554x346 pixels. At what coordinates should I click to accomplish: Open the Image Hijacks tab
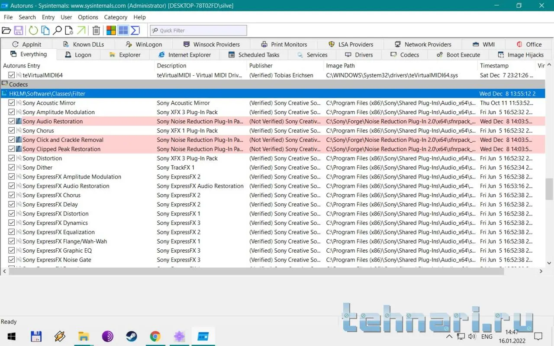521,55
